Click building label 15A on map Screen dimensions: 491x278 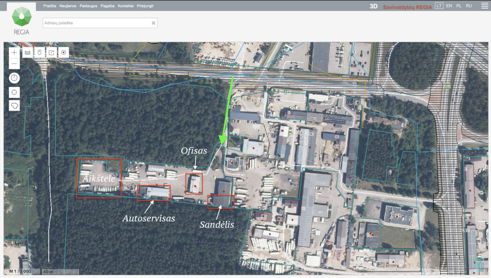(369, 235)
